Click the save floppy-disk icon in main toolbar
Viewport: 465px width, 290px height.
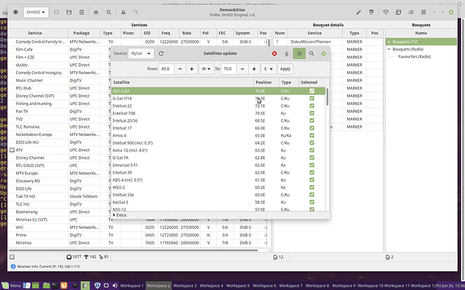click(69, 12)
